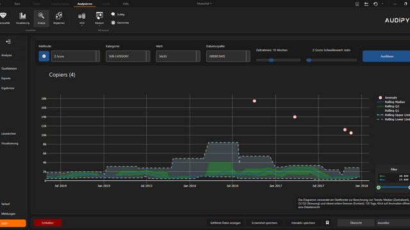Image resolution: width=410 pixels, height=230 pixels.
Task: Select the Analysieren ribbon tab
Action: 85,4
